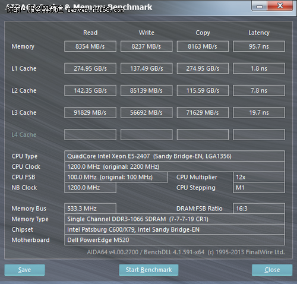This screenshot has width=297, height=284.
Task: Select CPU FSB 100.0 MHz value
Action: 116,177
